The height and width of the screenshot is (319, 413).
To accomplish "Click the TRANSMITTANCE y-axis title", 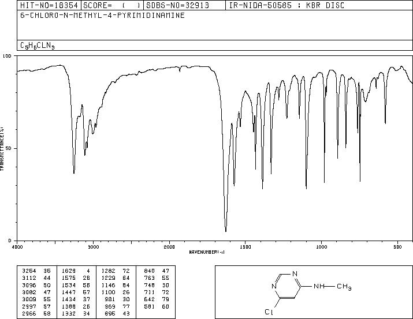I will [x=2, y=148].
